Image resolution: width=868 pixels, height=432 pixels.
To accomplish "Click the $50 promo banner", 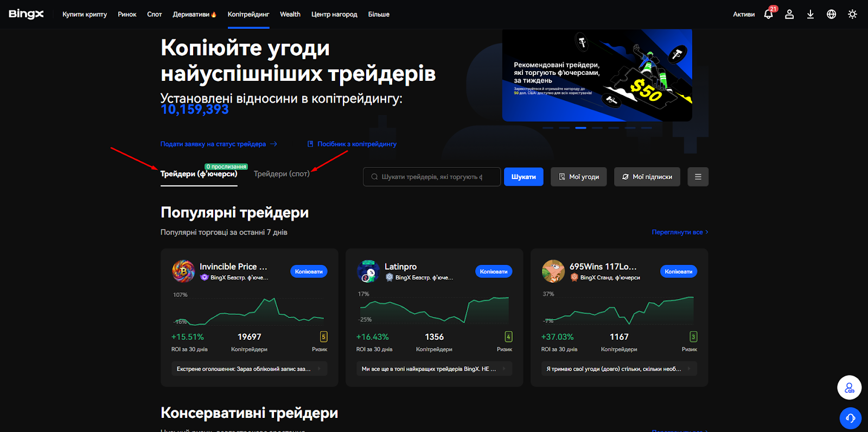I will coord(597,75).
